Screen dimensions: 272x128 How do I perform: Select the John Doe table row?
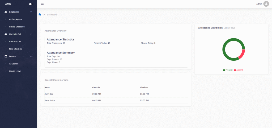coord(116,94)
